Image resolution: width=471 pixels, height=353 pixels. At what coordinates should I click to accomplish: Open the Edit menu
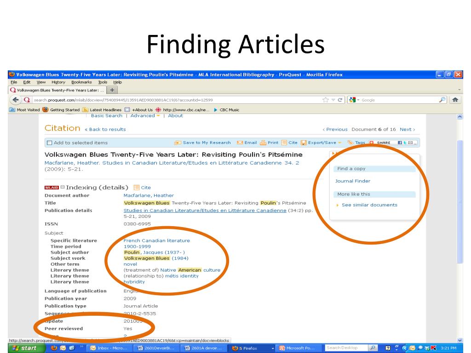pyautogui.click(x=27, y=82)
